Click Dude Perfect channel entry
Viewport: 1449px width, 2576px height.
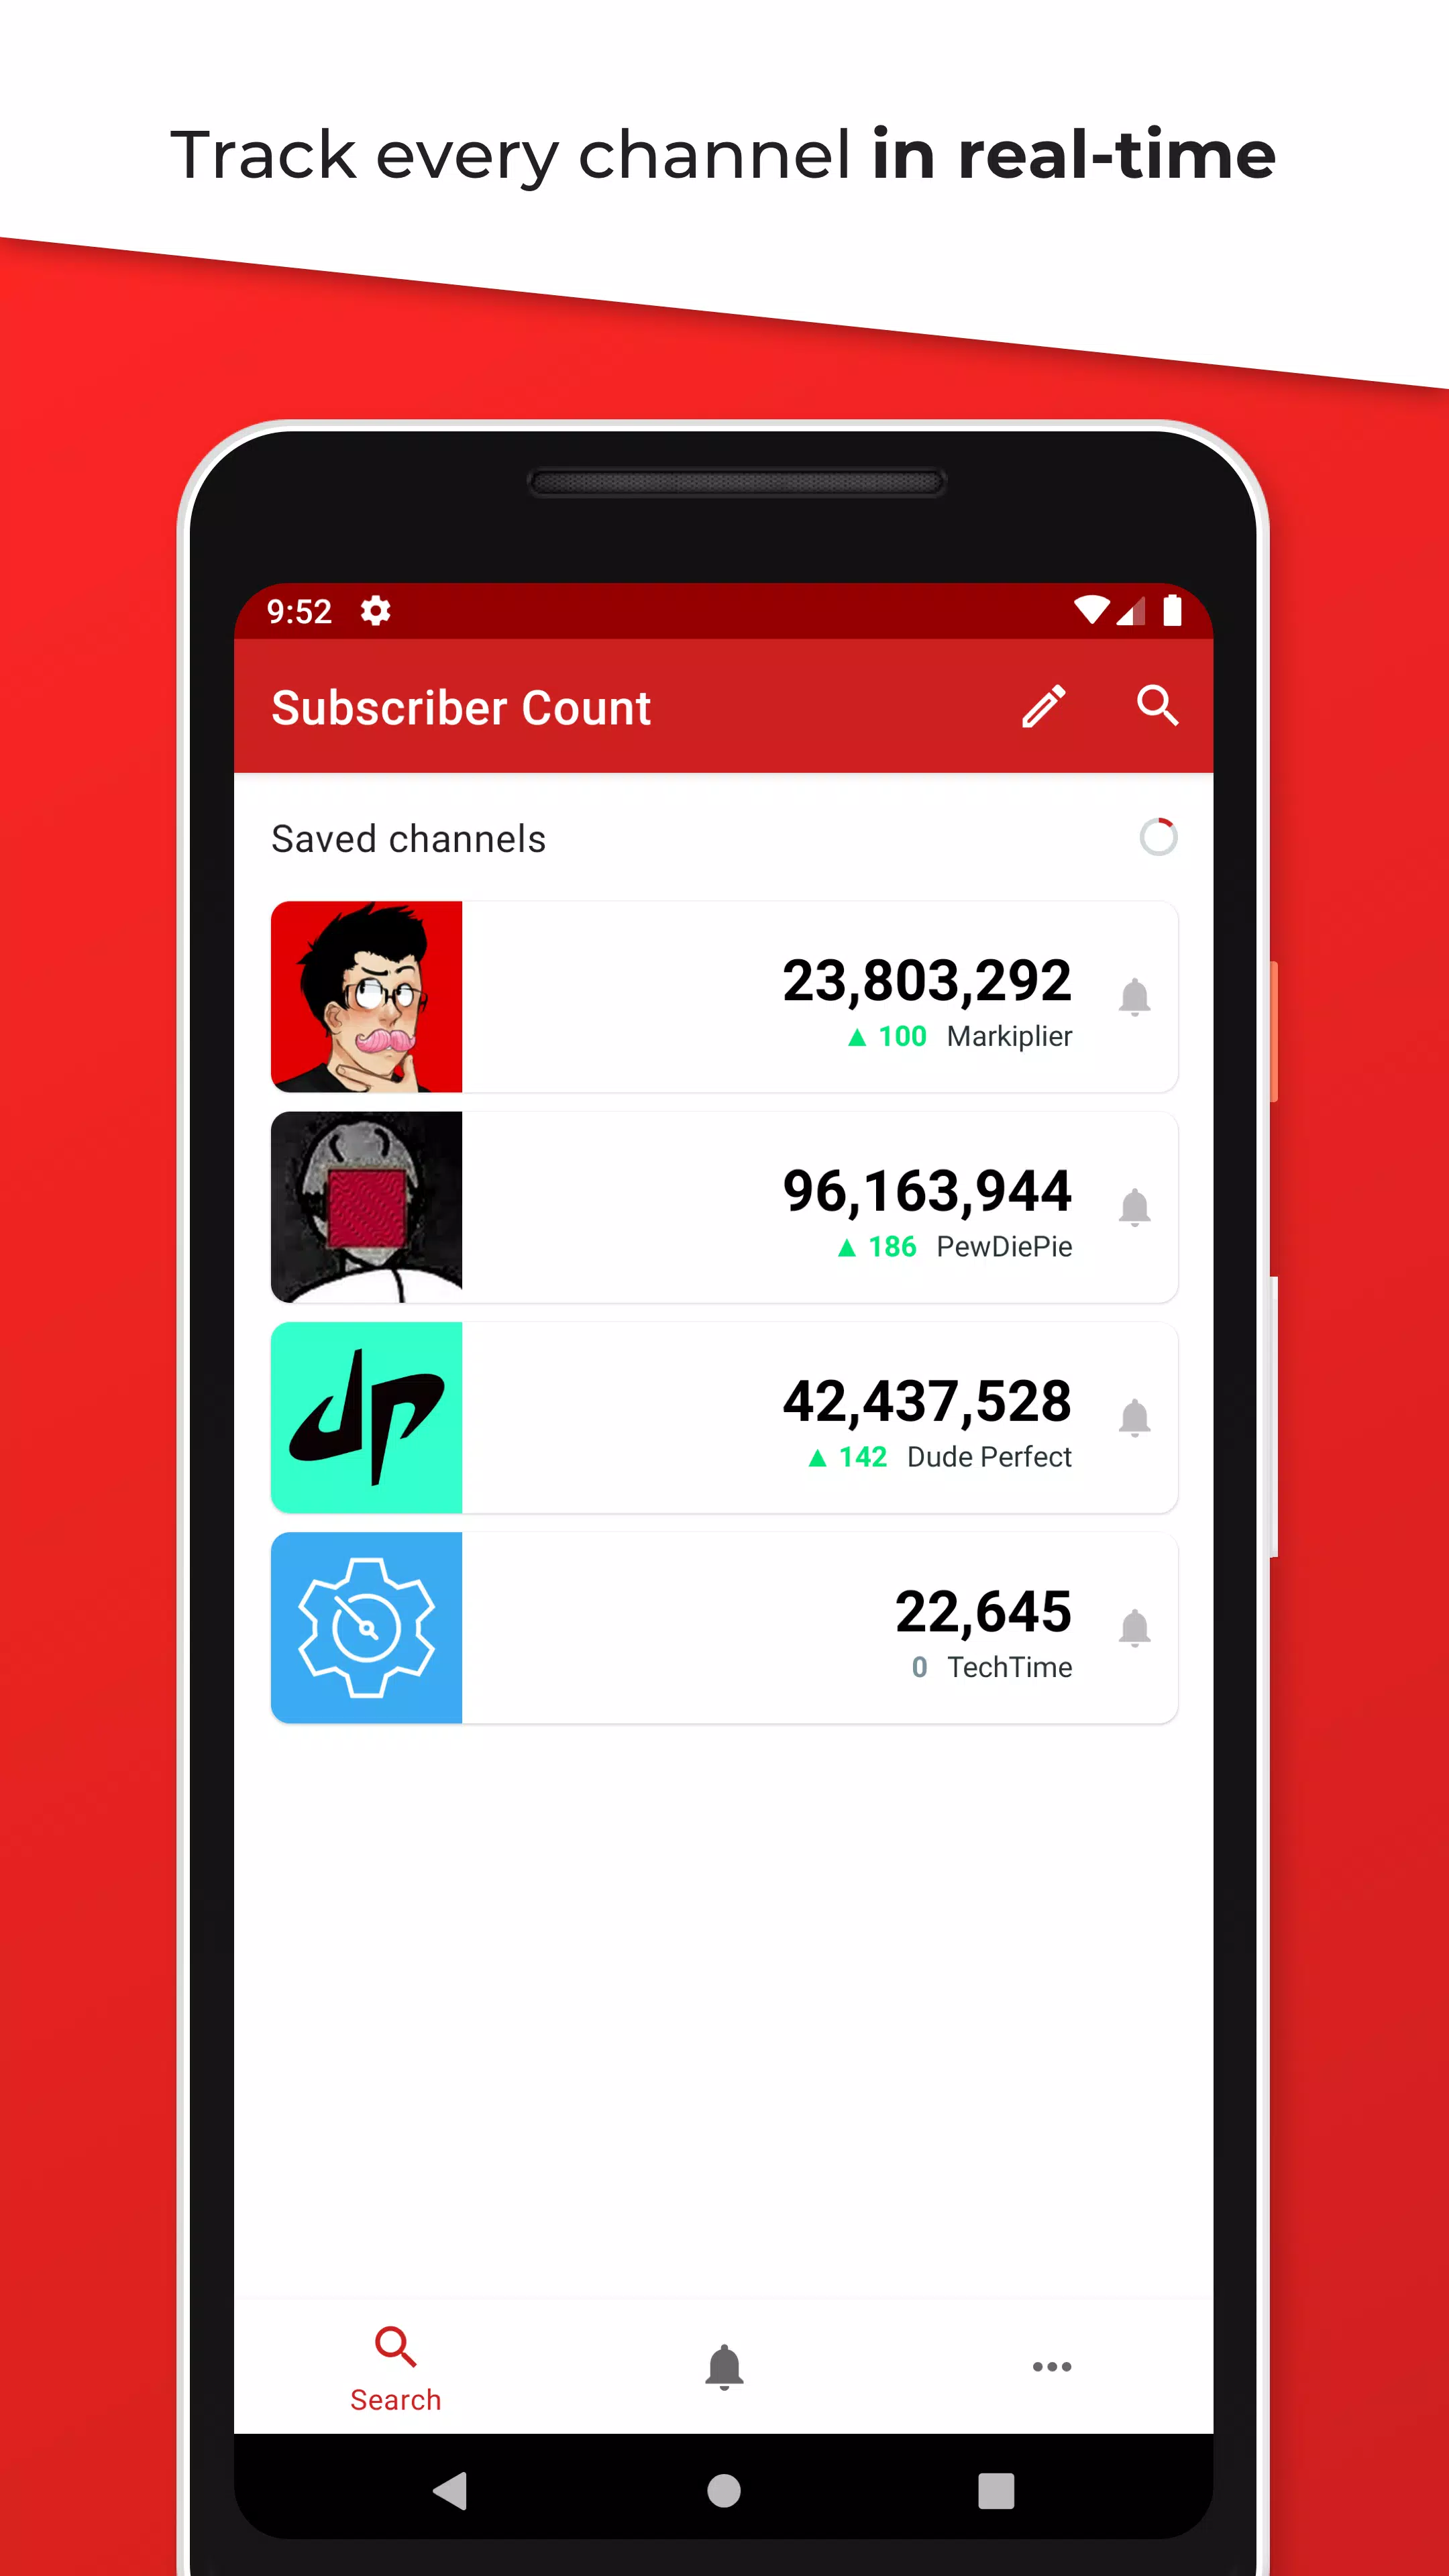click(724, 1415)
